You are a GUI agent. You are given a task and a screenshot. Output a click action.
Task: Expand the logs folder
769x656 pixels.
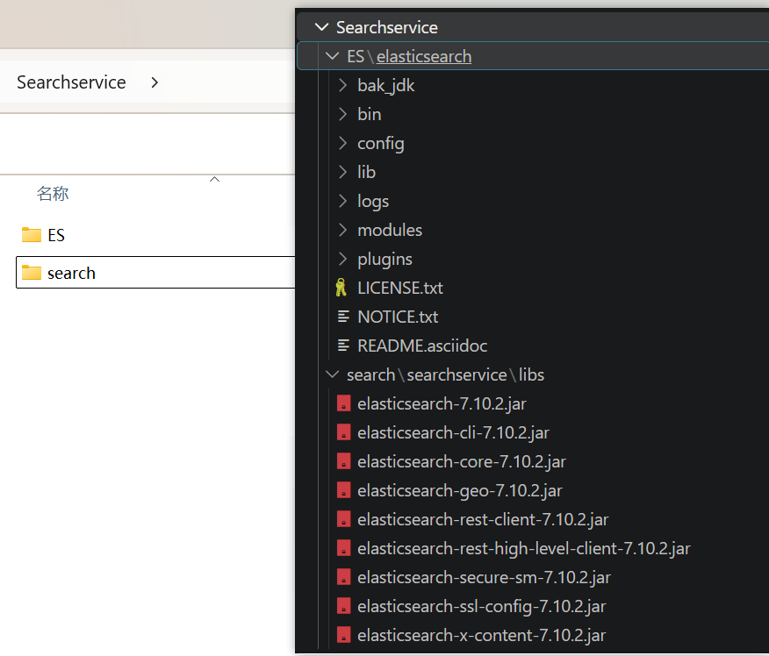pyautogui.click(x=343, y=201)
